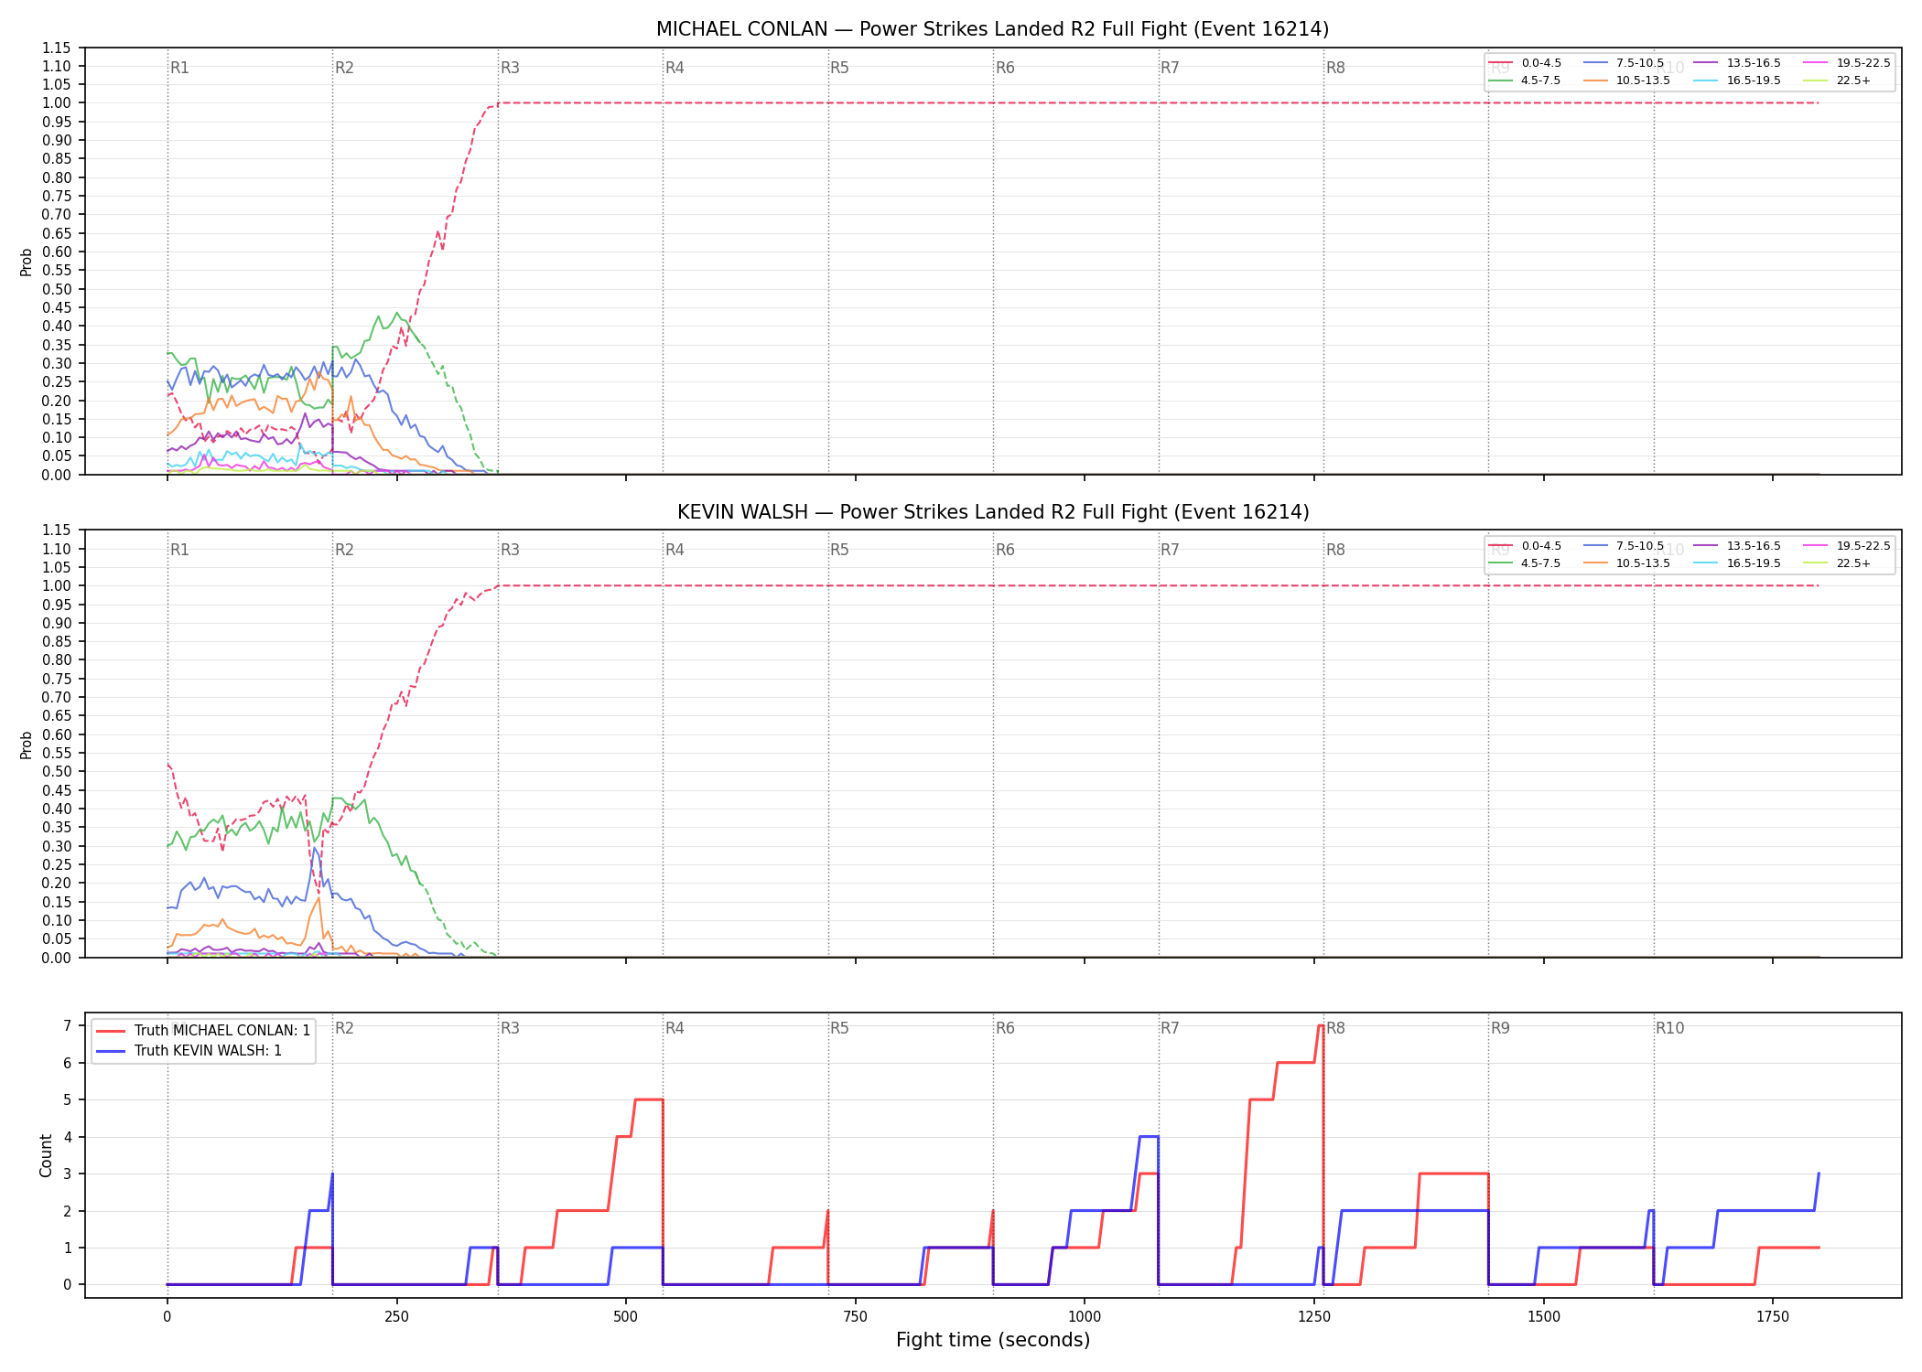Click the R4 round marker in Walsh chart
This screenshot has height=1372, width=1922.
[x=675, y=550]
